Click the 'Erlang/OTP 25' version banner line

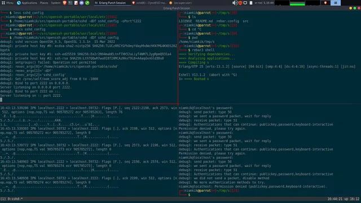point(267,67)
